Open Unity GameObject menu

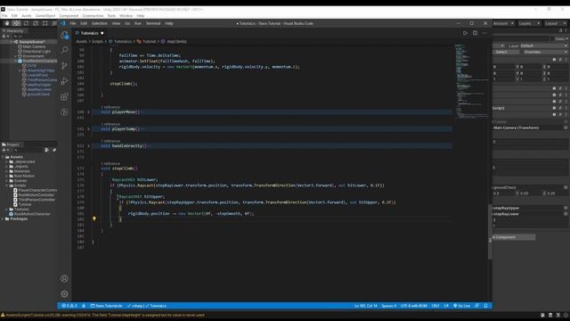point(45,16)
